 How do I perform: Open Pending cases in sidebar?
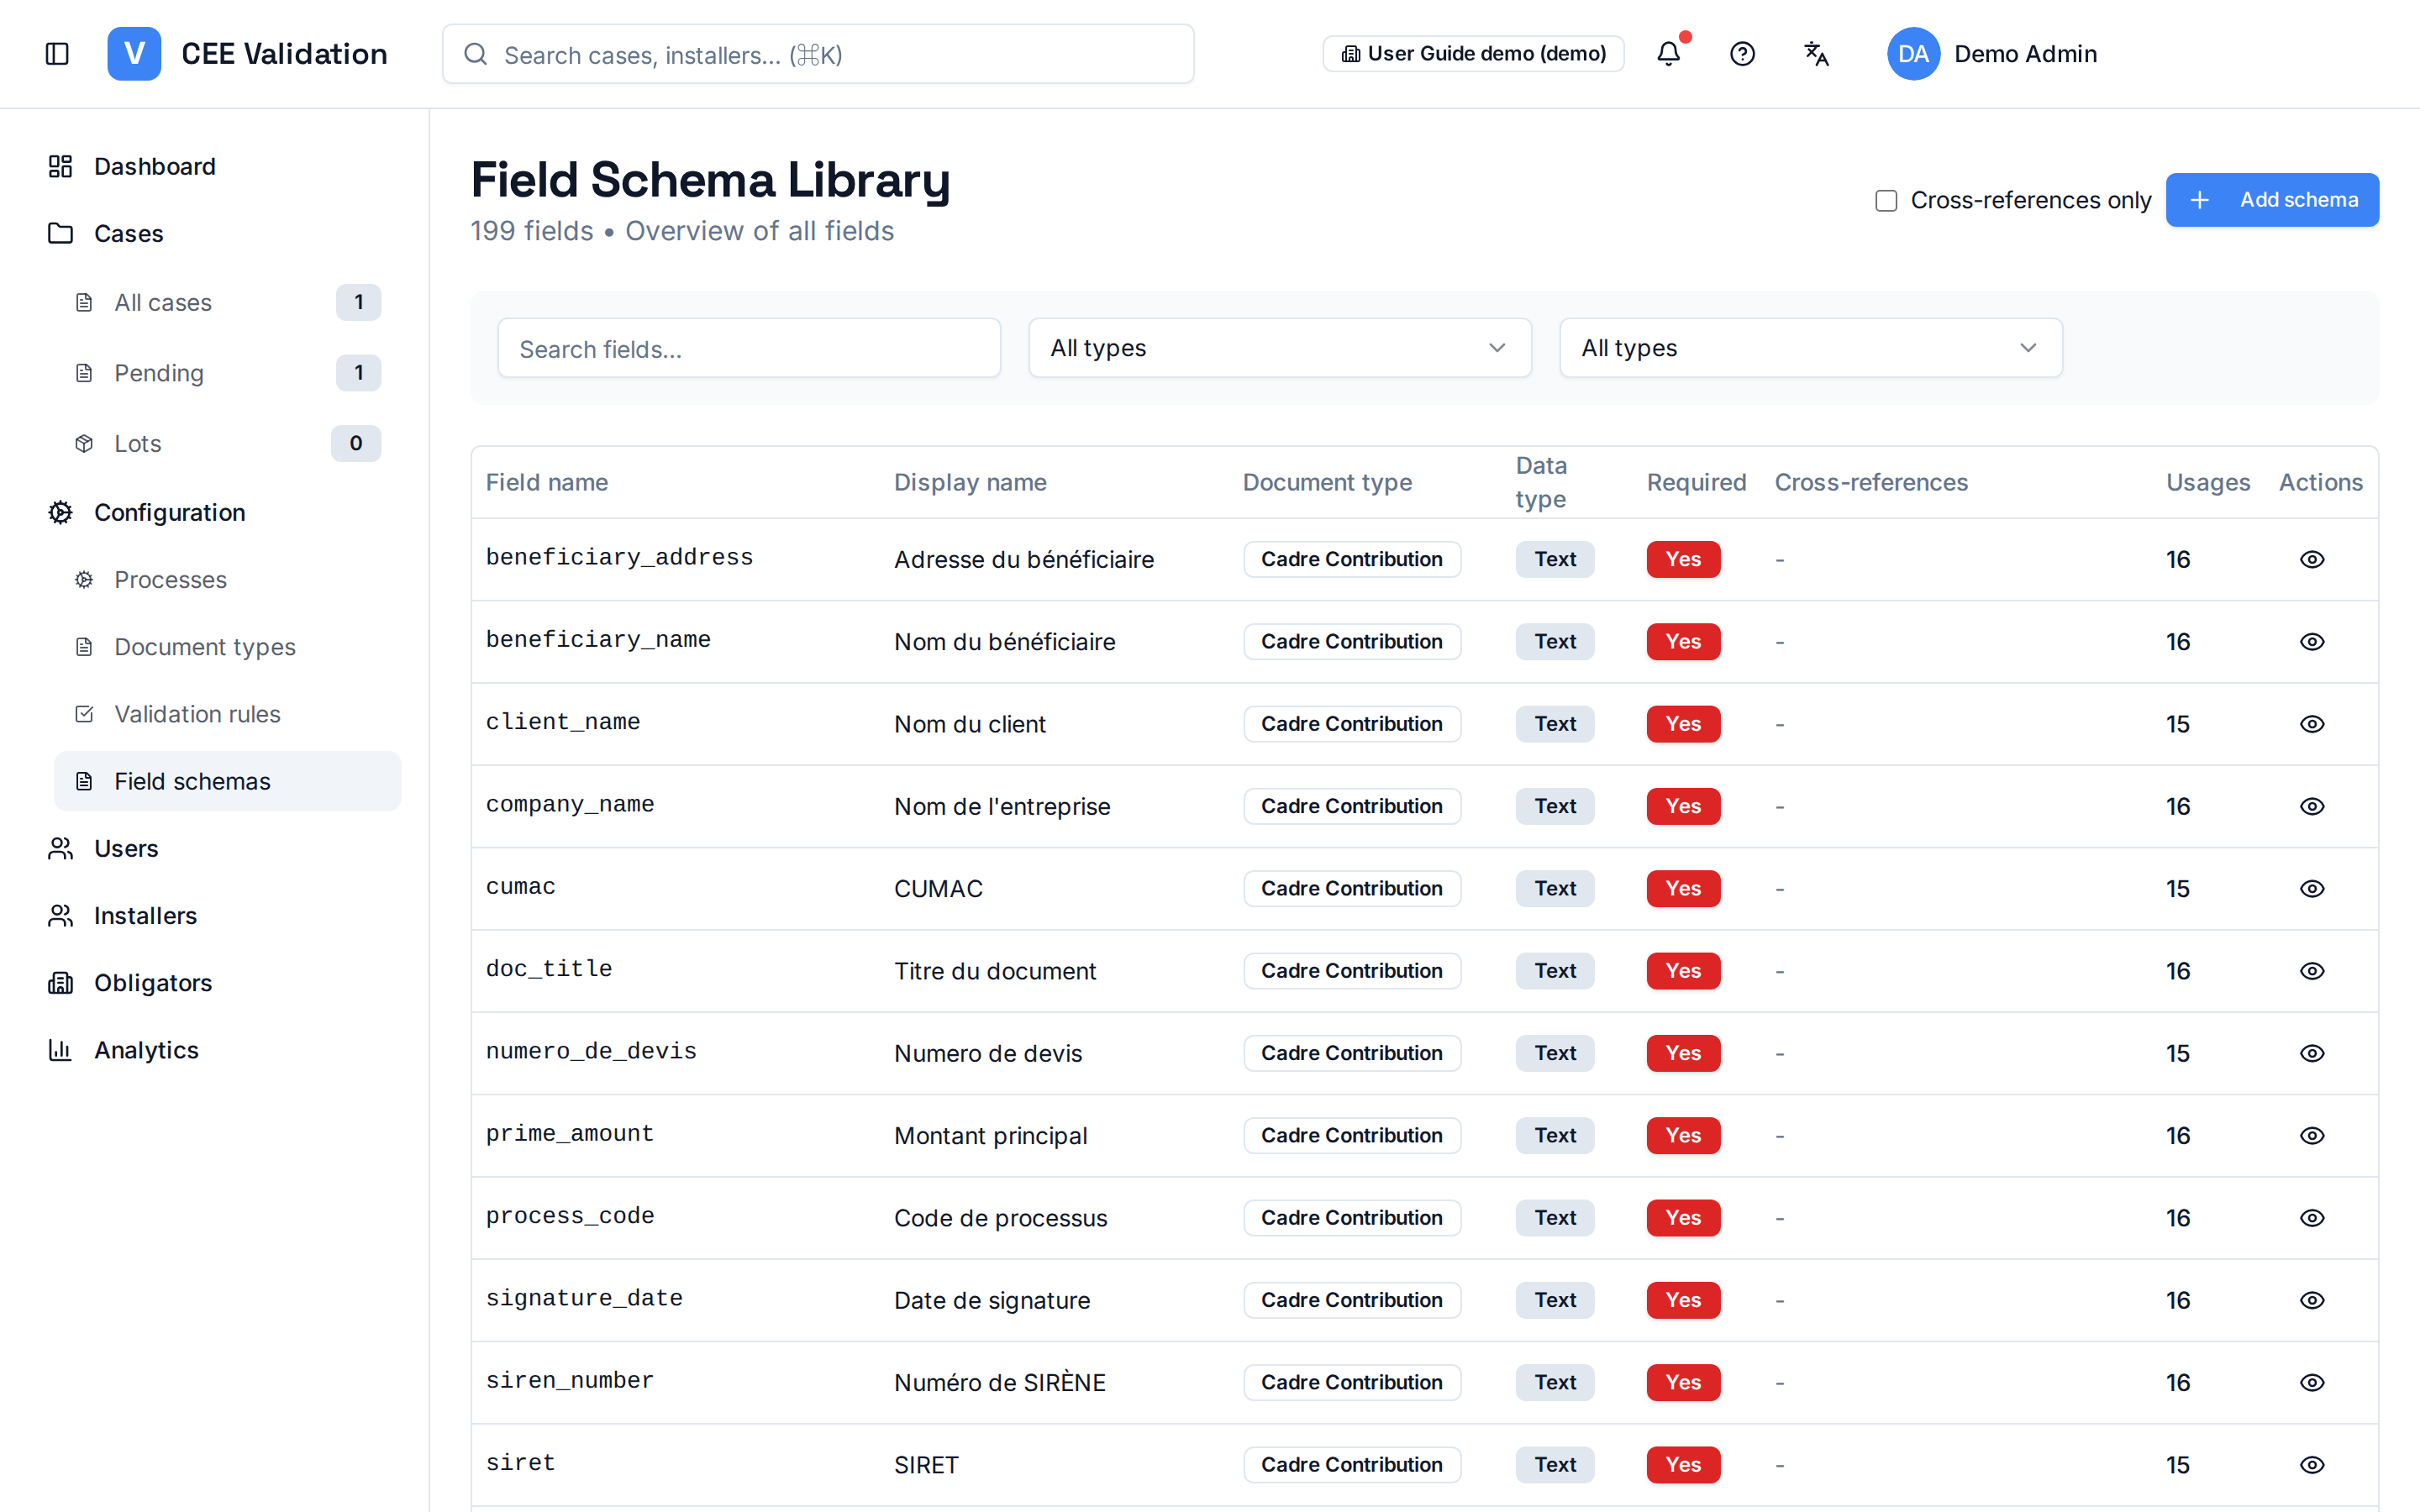[228, 373]
